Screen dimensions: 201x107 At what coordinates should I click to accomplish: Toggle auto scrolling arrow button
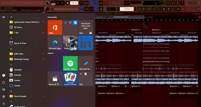tap(87, 9)
